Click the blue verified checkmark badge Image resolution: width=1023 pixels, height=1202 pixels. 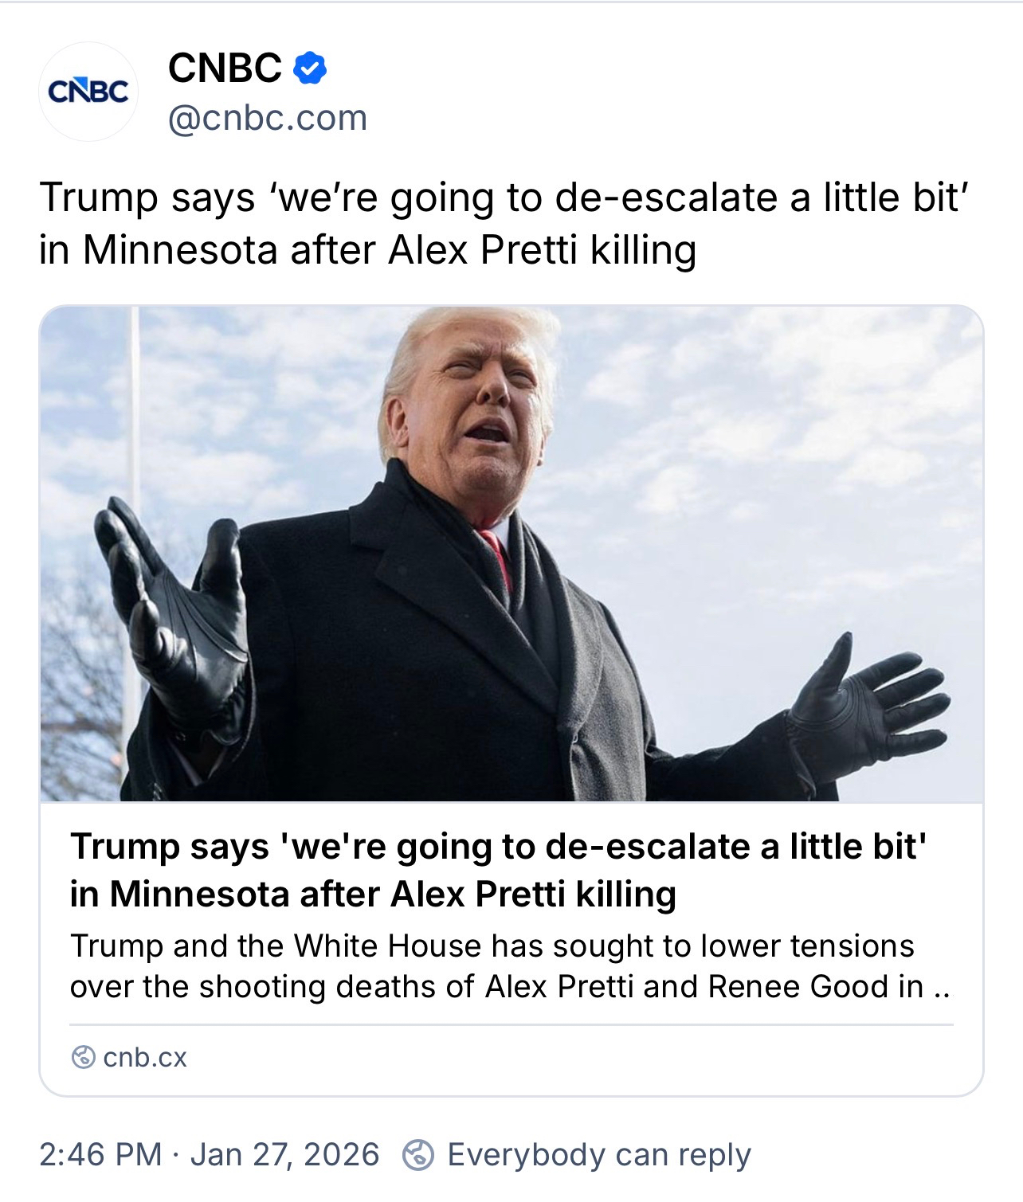click(x=310, y=69)
